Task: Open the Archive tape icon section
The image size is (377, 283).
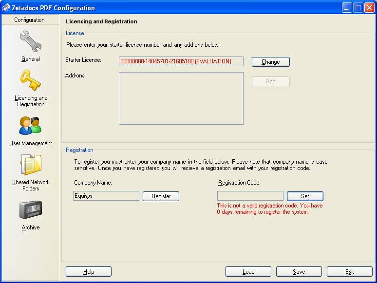Action: 30,210
